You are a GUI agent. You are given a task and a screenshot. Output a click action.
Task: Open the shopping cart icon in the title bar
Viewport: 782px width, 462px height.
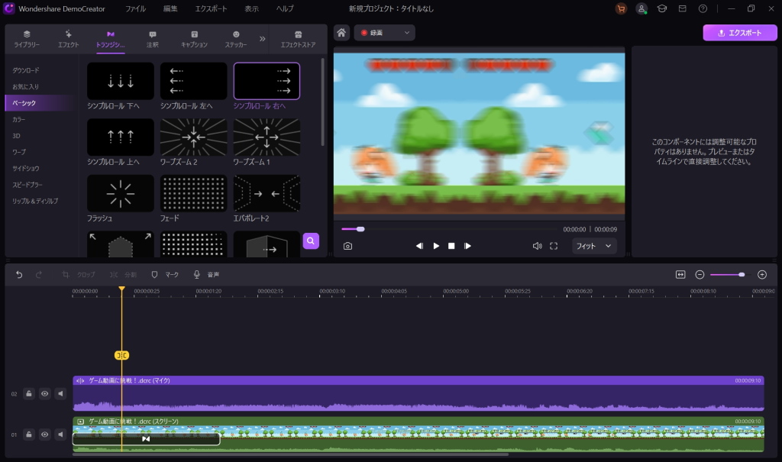tap(621, 8)
